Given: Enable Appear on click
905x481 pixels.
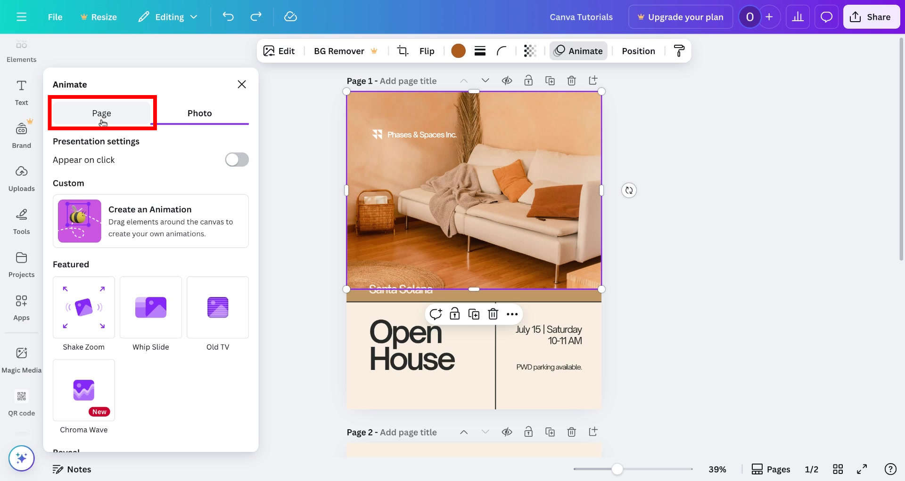Looking at the screenshot, I should click(x=237, y=160).
